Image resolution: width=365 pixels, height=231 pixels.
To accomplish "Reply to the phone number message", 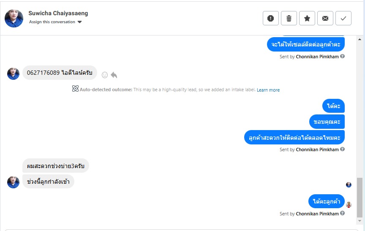I will 114,75.
